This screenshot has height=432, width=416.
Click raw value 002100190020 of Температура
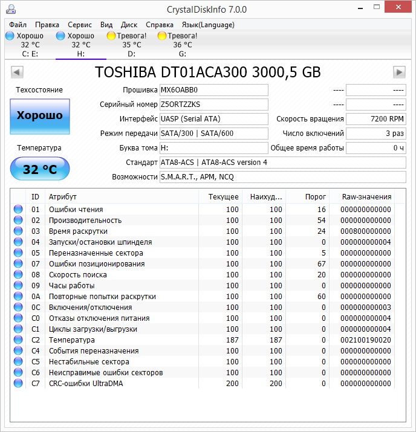[x=366, y=340]
